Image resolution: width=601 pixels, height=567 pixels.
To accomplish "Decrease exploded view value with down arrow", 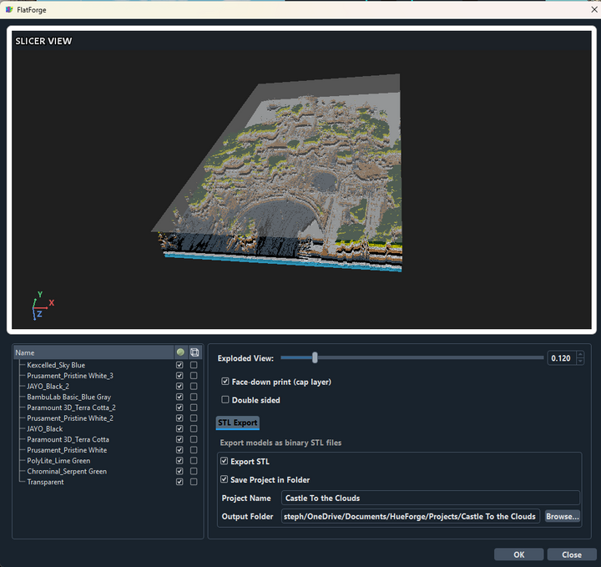I will coord(580,362).
